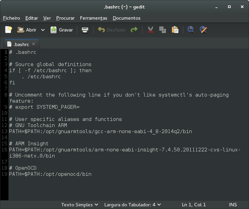Click the arm-none-eabi-insight PATH line
The width and height of the screenshot is (249, 209).
click(125, 153)
